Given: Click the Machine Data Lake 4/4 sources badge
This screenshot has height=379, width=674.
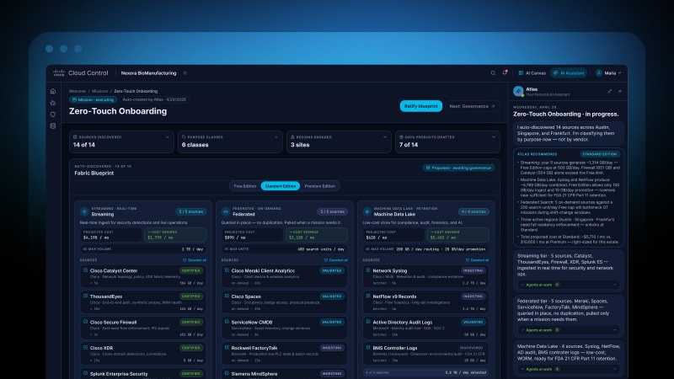Looking at the screenshot, I should tap(473, 211).
